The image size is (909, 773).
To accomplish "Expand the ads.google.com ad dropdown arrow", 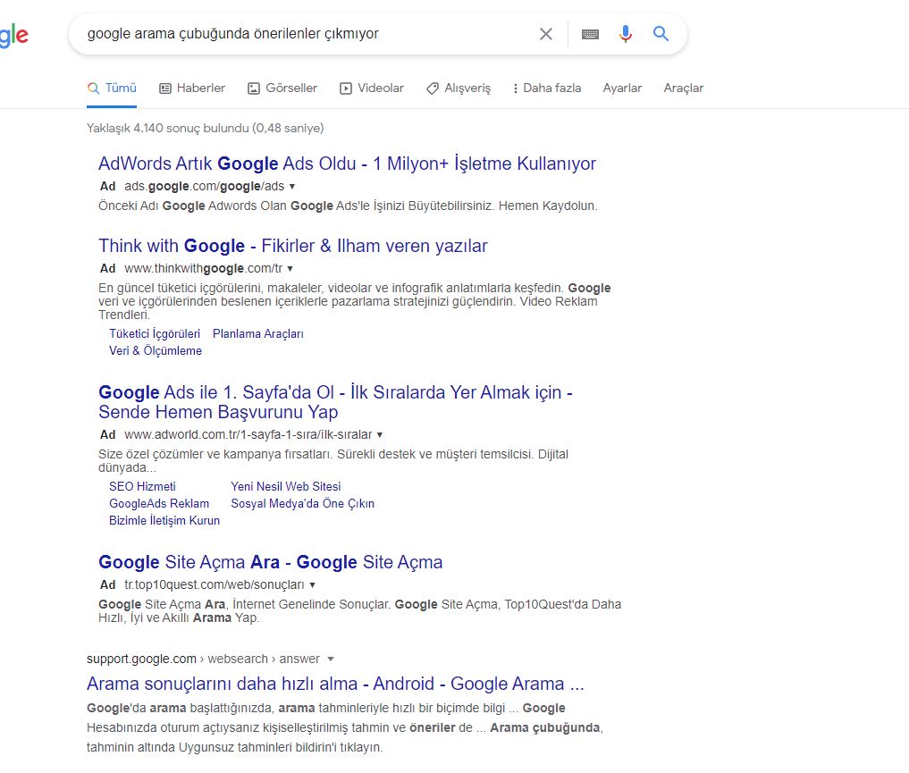I will pos(292,187).
